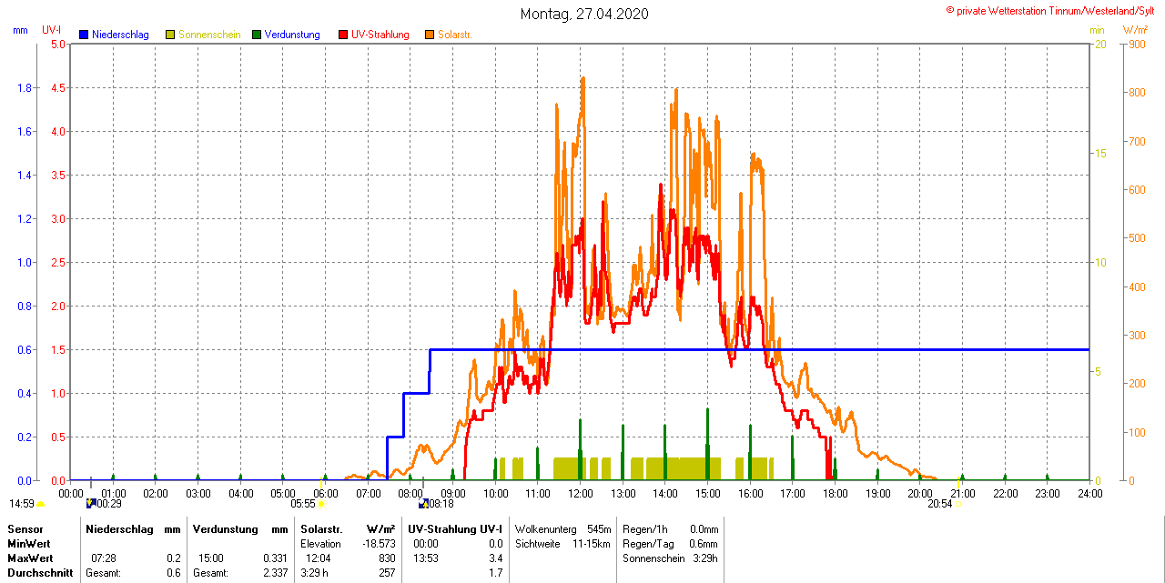The height and width of the screenshot is (583, 1165).
Task: Click the -18.573 elevation value
Action: 380,543
